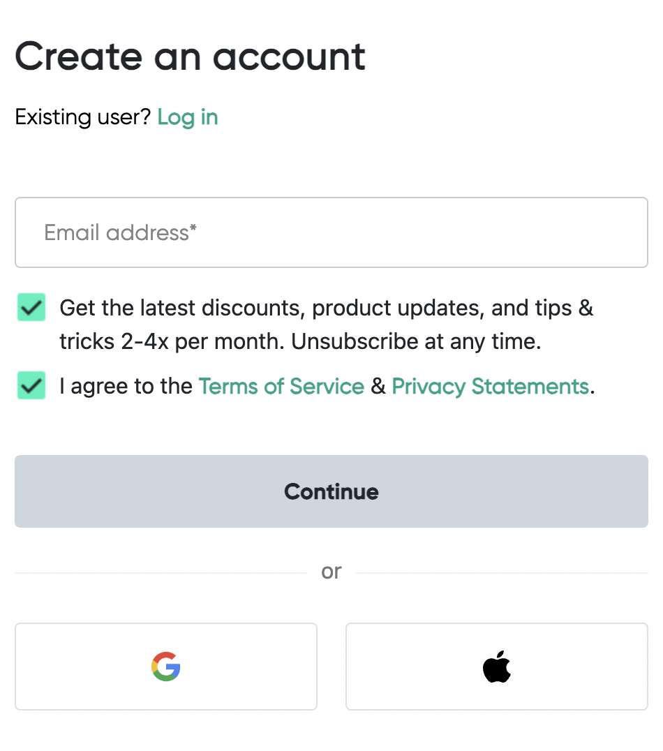
Task: View the Terms of Service
Action: (281, 385)
